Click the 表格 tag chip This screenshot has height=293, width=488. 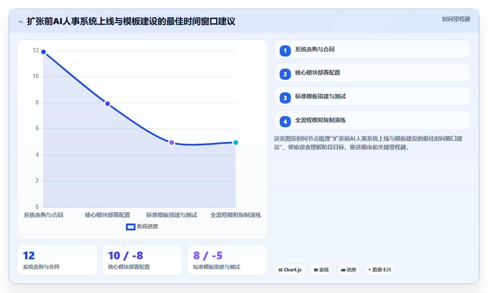(321, 270)
